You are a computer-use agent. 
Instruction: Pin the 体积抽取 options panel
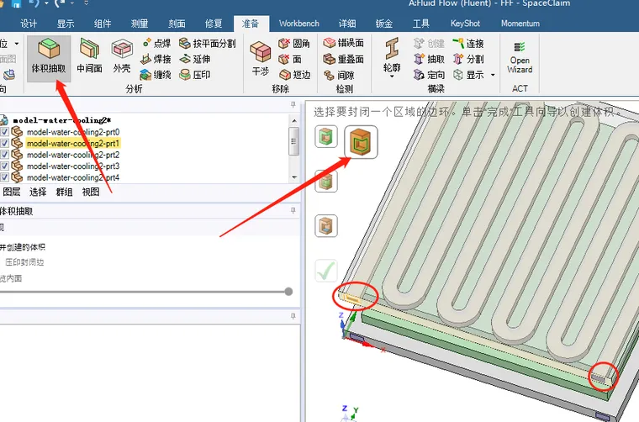[x=293, y=211]
